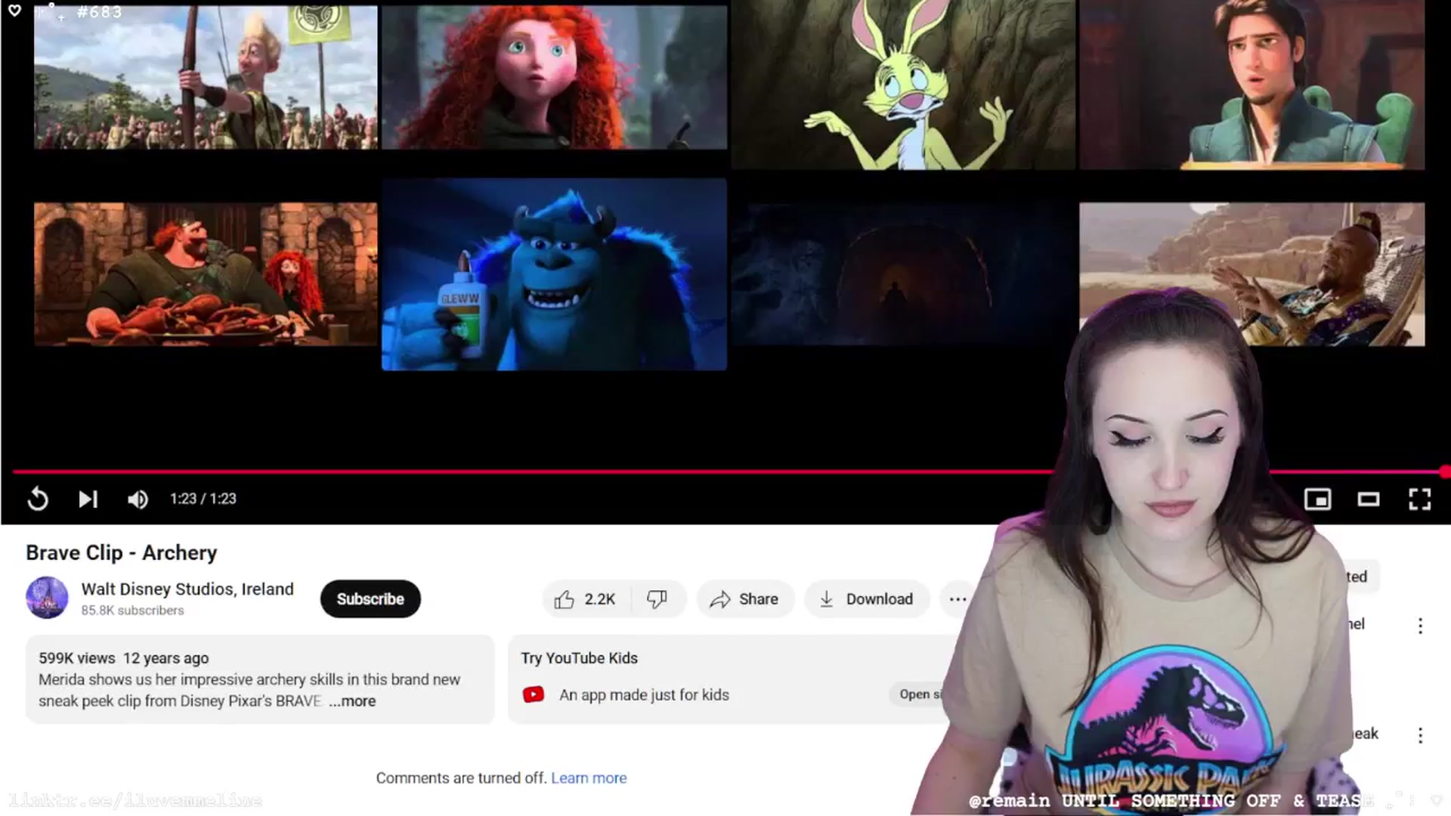The image size is (1451, 816).
Task: Click the 1:23 / 1:23 time display
Action: 203,499
